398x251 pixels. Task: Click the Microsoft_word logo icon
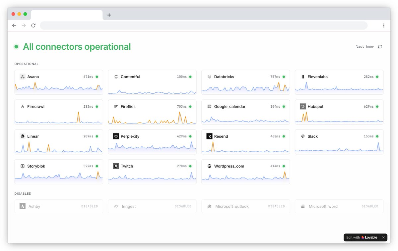(x=303, y=206)
